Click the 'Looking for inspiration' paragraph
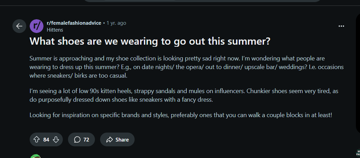Viewport: 360px width, 158px height. coord(181,115)
